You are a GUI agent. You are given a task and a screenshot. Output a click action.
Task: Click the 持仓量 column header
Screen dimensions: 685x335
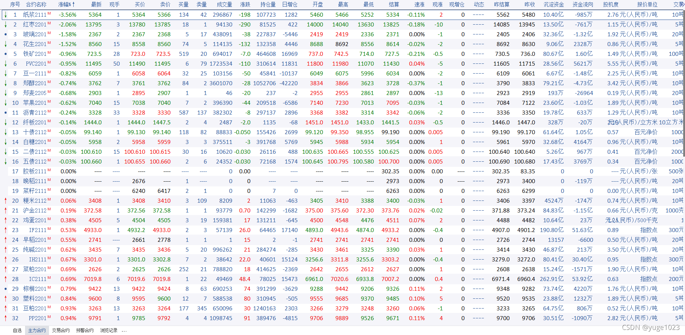click(x=268, y=4)
